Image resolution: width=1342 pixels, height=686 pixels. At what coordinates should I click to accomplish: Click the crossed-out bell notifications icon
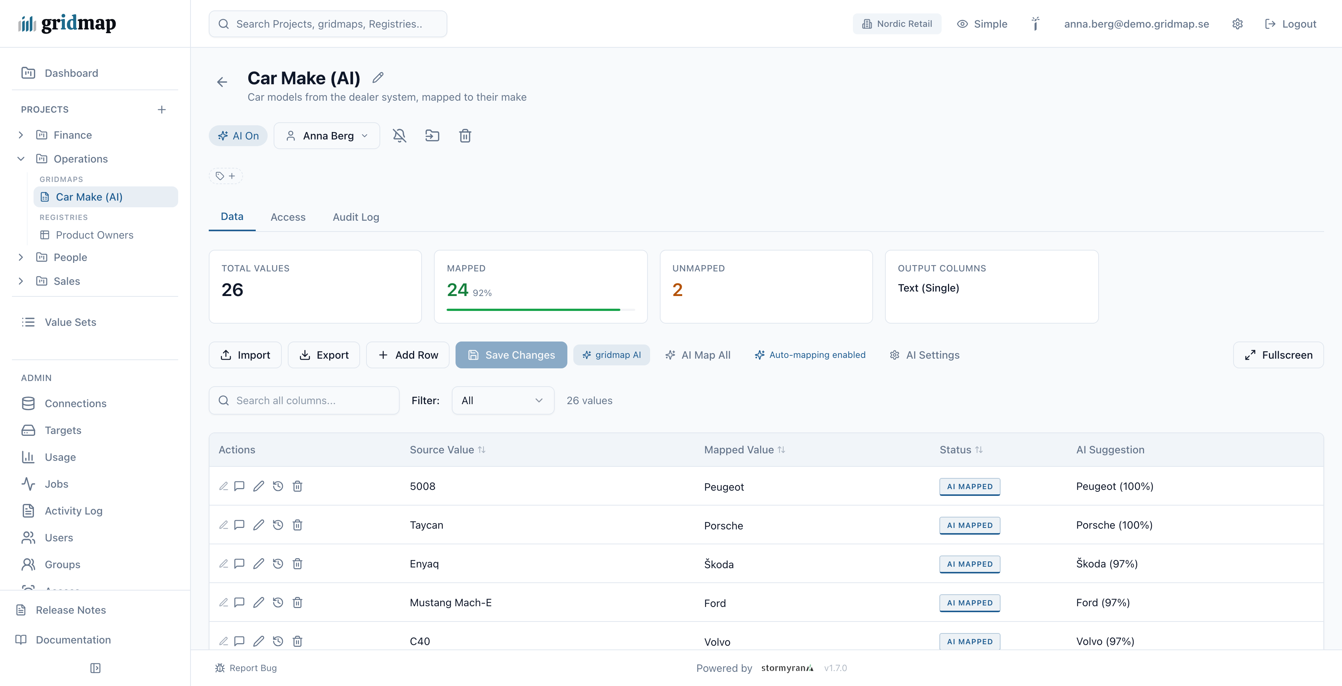coord(400,136)
